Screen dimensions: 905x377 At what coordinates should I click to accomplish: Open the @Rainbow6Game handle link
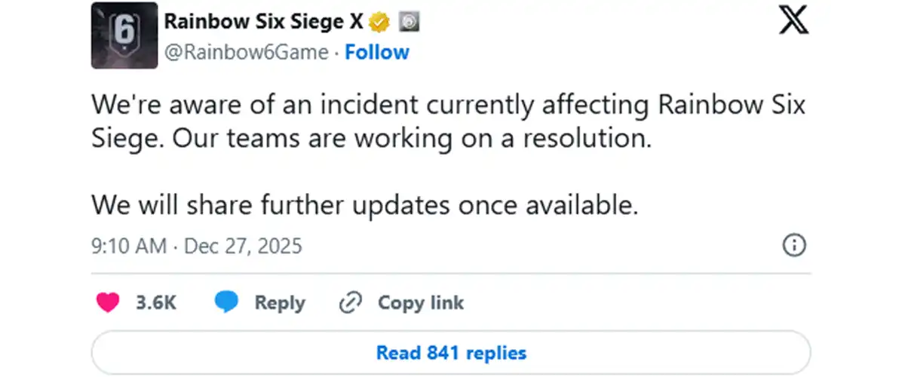point(246,52)
